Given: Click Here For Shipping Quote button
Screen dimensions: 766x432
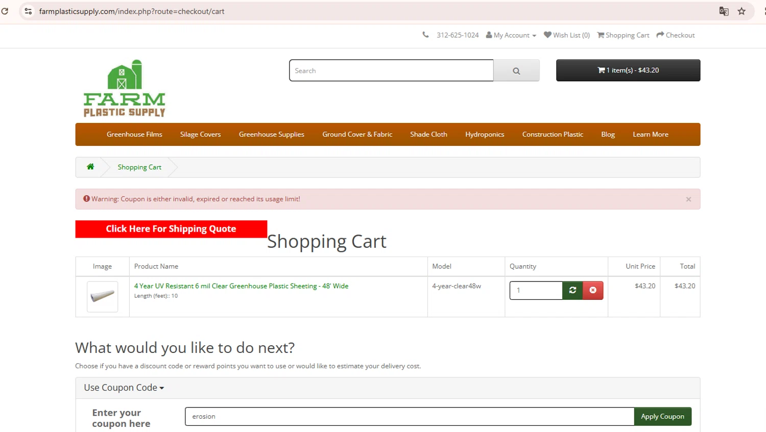Looking at the screenshot, I should tap(171, 229).
